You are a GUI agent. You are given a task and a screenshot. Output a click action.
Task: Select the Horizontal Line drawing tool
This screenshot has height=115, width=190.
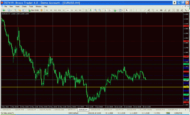[140, 10]
